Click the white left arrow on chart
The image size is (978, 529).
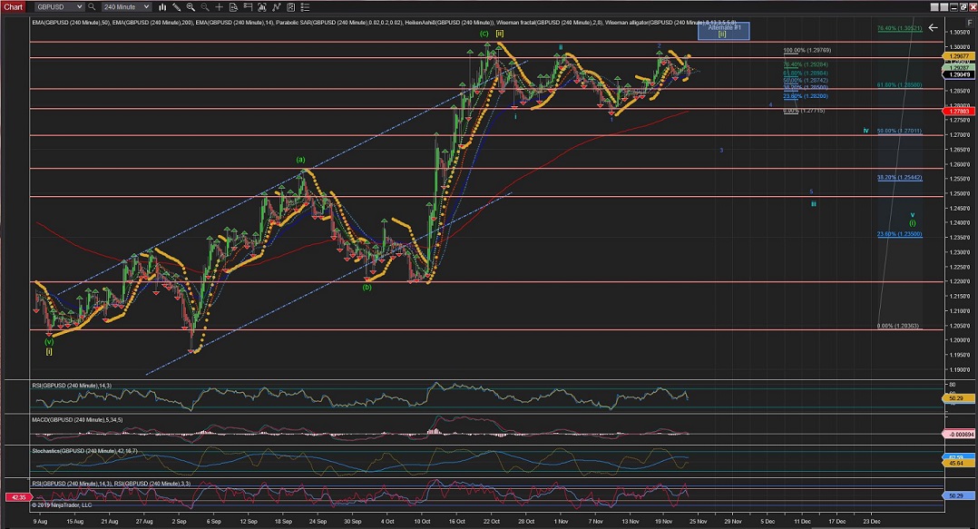[x=933, y=28]
